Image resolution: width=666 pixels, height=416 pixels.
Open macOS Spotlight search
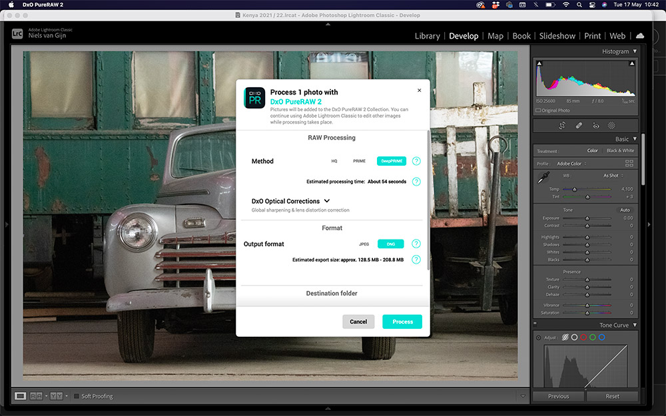(579, 5)
